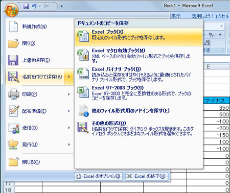
Task: Open the Undo history dropdown arrow
Action: pos(40,7)
